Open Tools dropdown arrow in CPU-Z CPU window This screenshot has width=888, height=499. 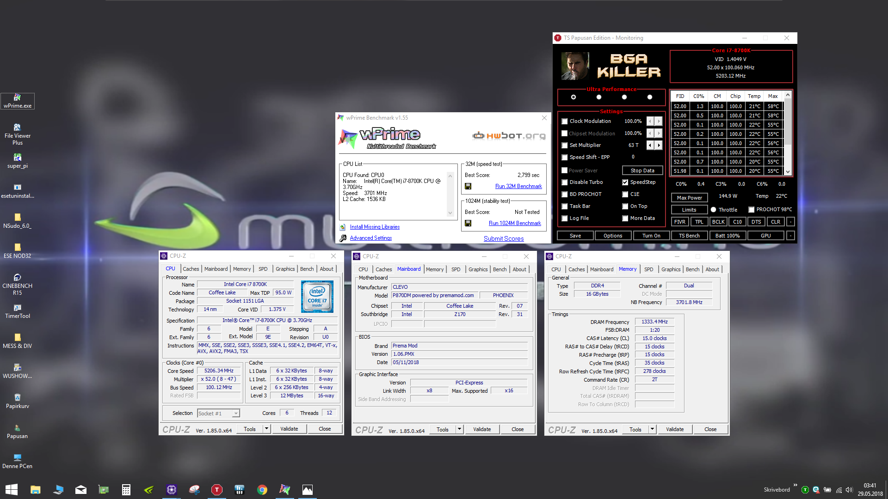(266, 429)
